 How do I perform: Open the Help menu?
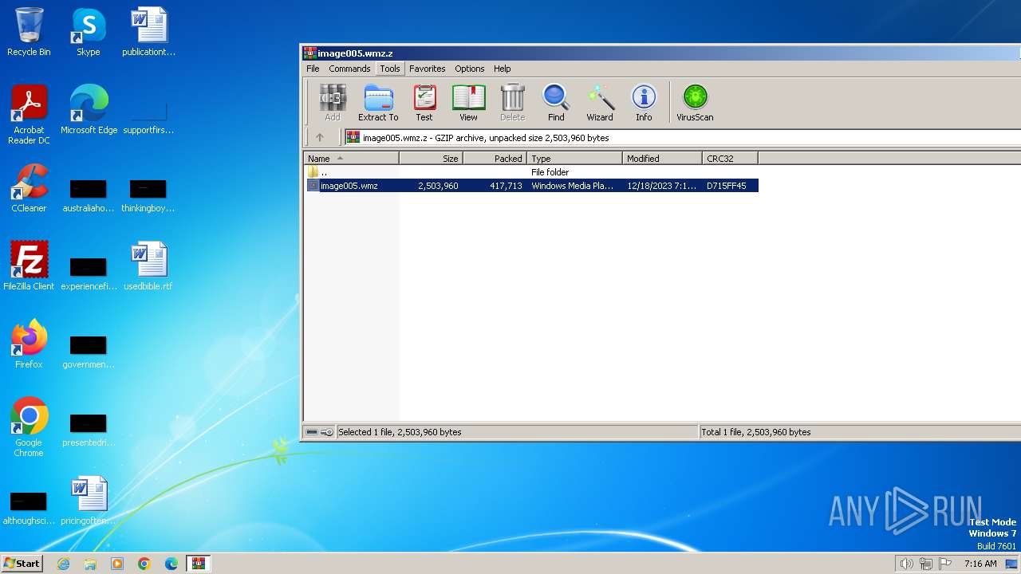(x=502, y=69)
